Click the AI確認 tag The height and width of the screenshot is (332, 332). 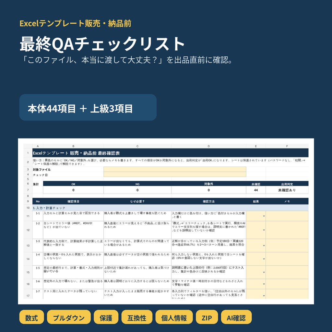click(x=236, y=317)
